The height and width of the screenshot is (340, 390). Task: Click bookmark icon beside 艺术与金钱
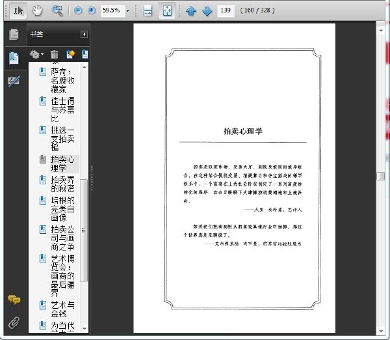point(43,305)
